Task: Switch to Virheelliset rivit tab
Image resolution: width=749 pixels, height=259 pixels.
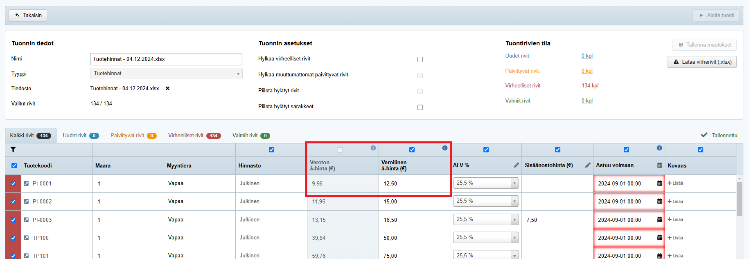Action: [194, 136]
